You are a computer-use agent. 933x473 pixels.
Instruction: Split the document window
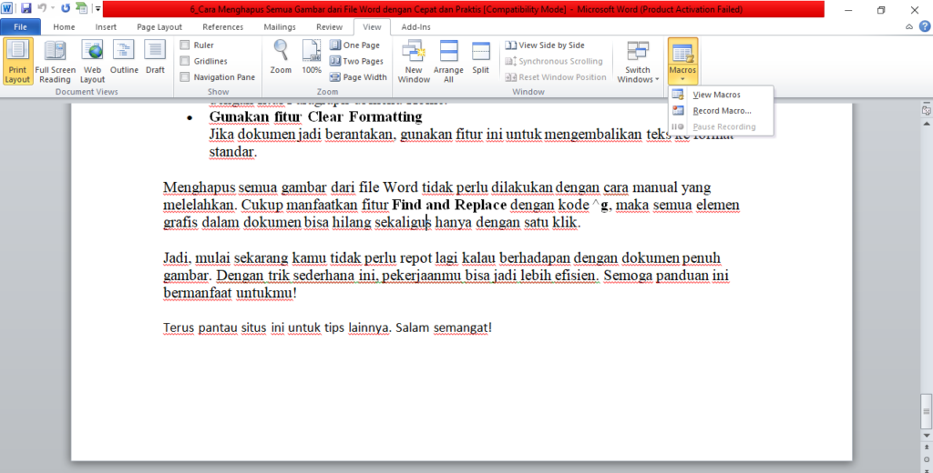480,59
